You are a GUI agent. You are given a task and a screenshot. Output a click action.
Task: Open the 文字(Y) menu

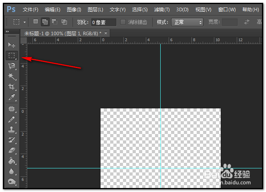coord(117,10)
